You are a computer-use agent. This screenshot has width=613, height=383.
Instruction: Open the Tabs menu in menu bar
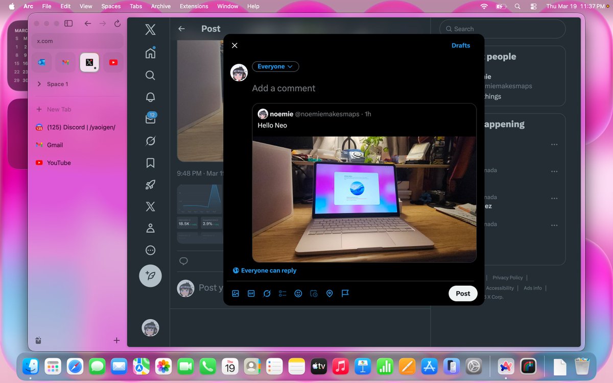click(x=136, y=6)
